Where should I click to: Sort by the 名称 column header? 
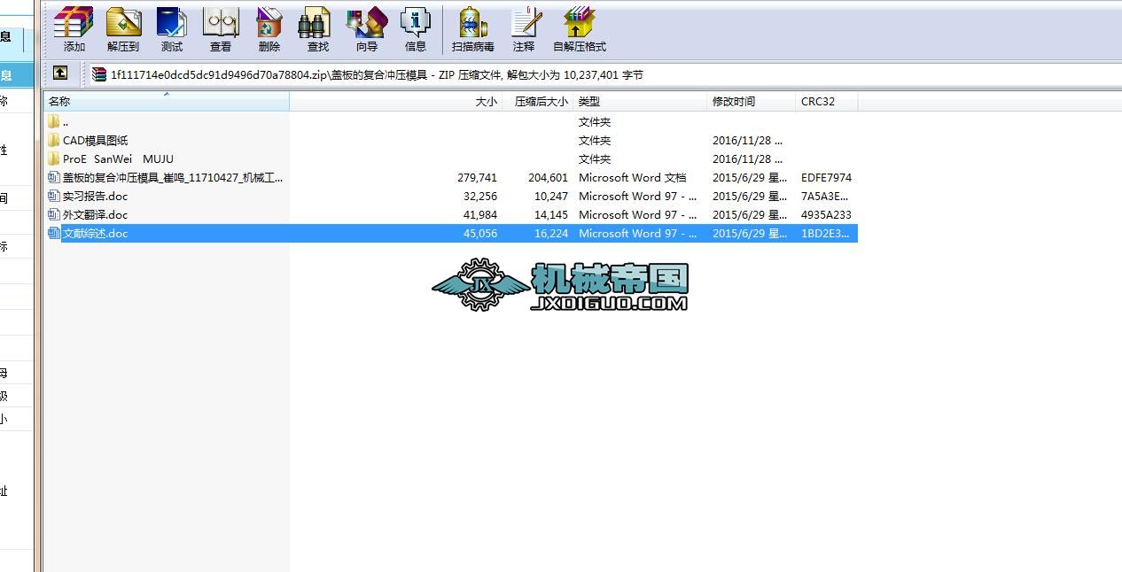coord(167,101)
